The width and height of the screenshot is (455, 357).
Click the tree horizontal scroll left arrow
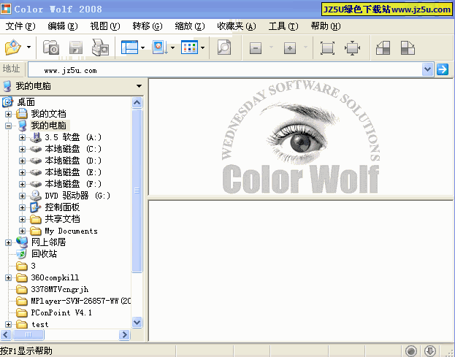click(6, 334)
